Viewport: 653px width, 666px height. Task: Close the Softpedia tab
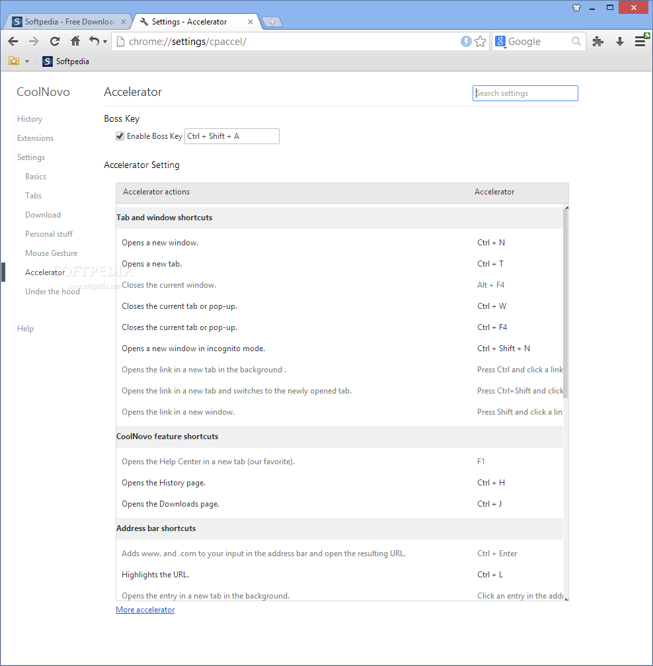(x=124, y=22)
